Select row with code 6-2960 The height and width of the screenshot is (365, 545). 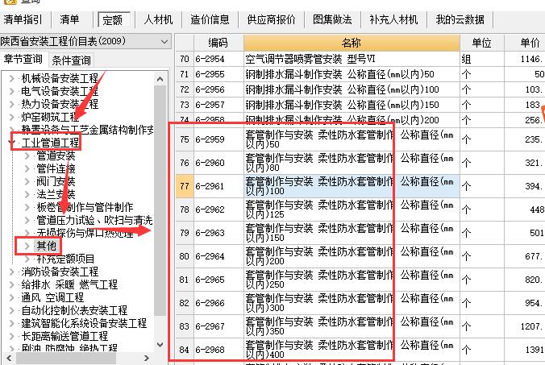coord(210,163)
